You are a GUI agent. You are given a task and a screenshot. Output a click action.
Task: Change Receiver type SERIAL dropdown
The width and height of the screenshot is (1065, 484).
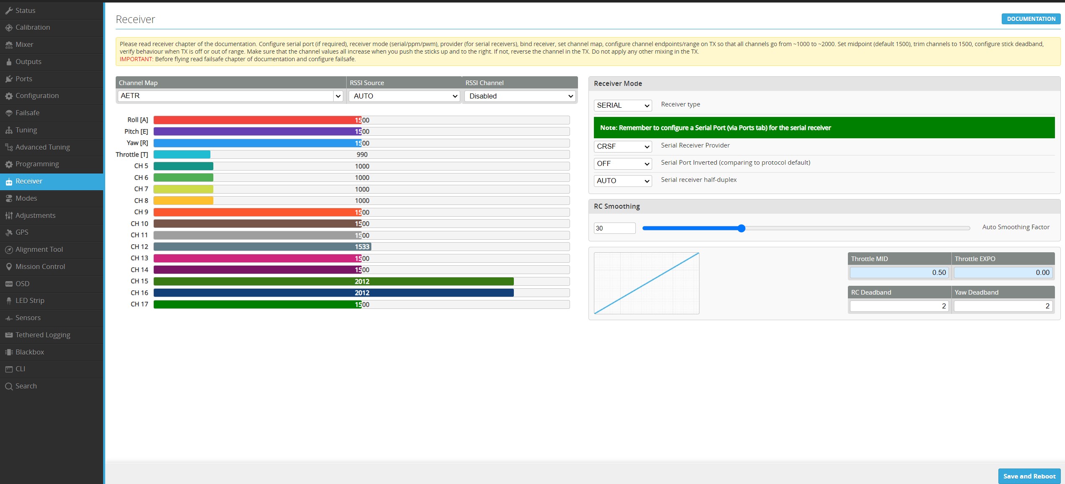click(622, 106)
